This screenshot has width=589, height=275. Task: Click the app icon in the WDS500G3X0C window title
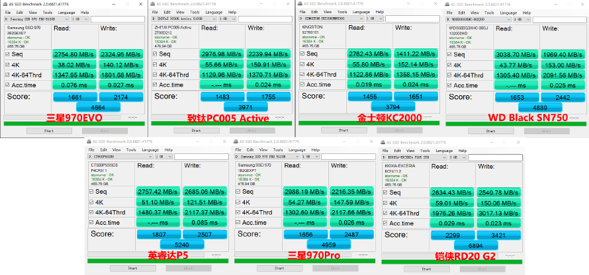click(x=447, y=4)
